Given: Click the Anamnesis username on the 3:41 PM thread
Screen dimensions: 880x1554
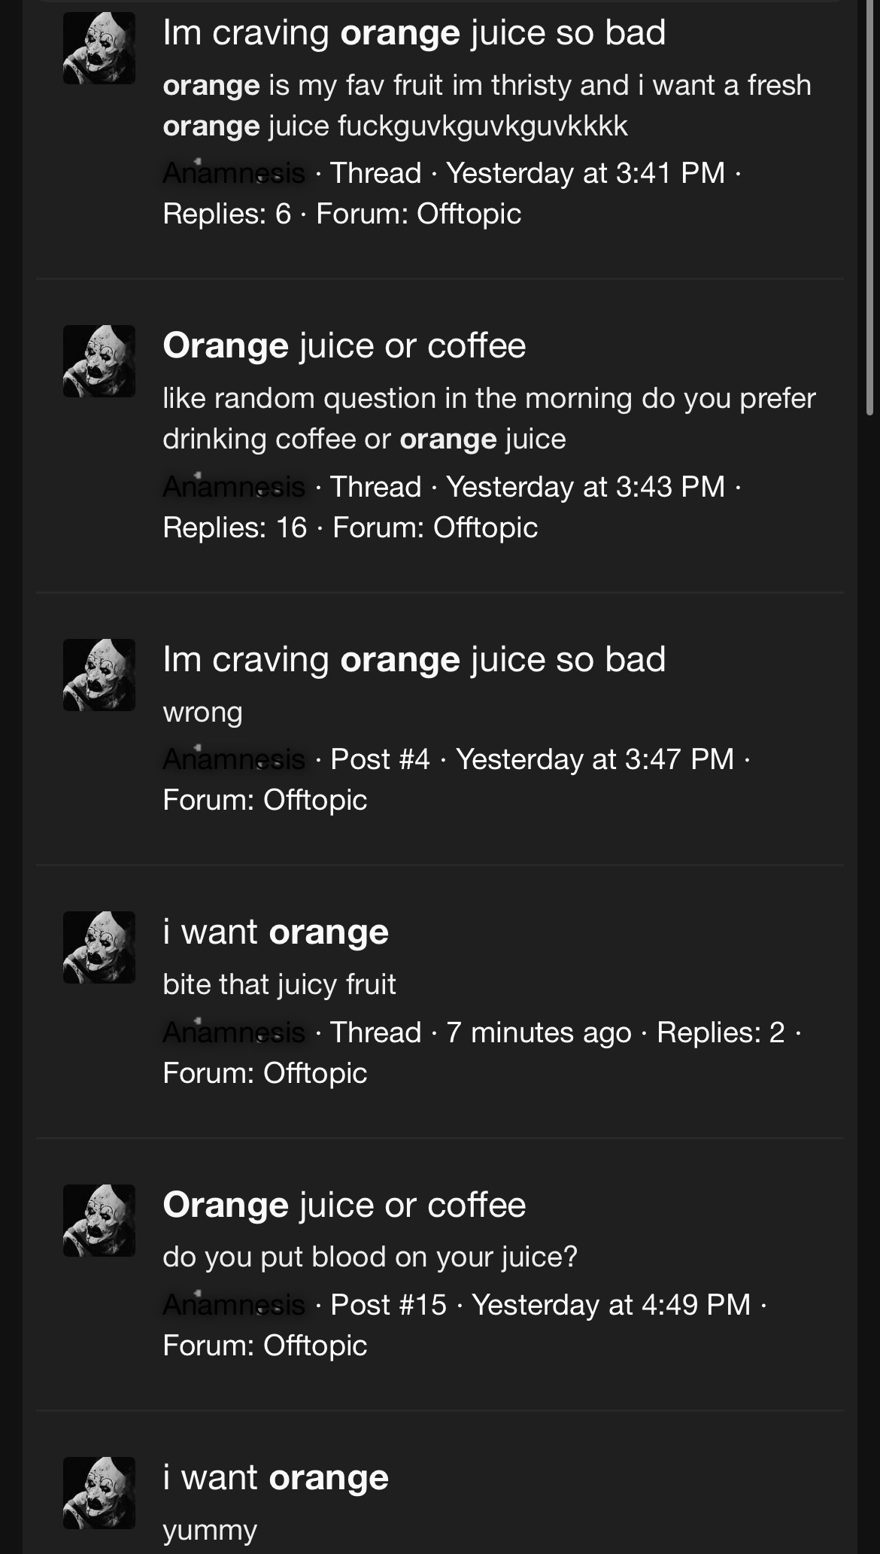Looking at the screenshot, I should point(234,173).
